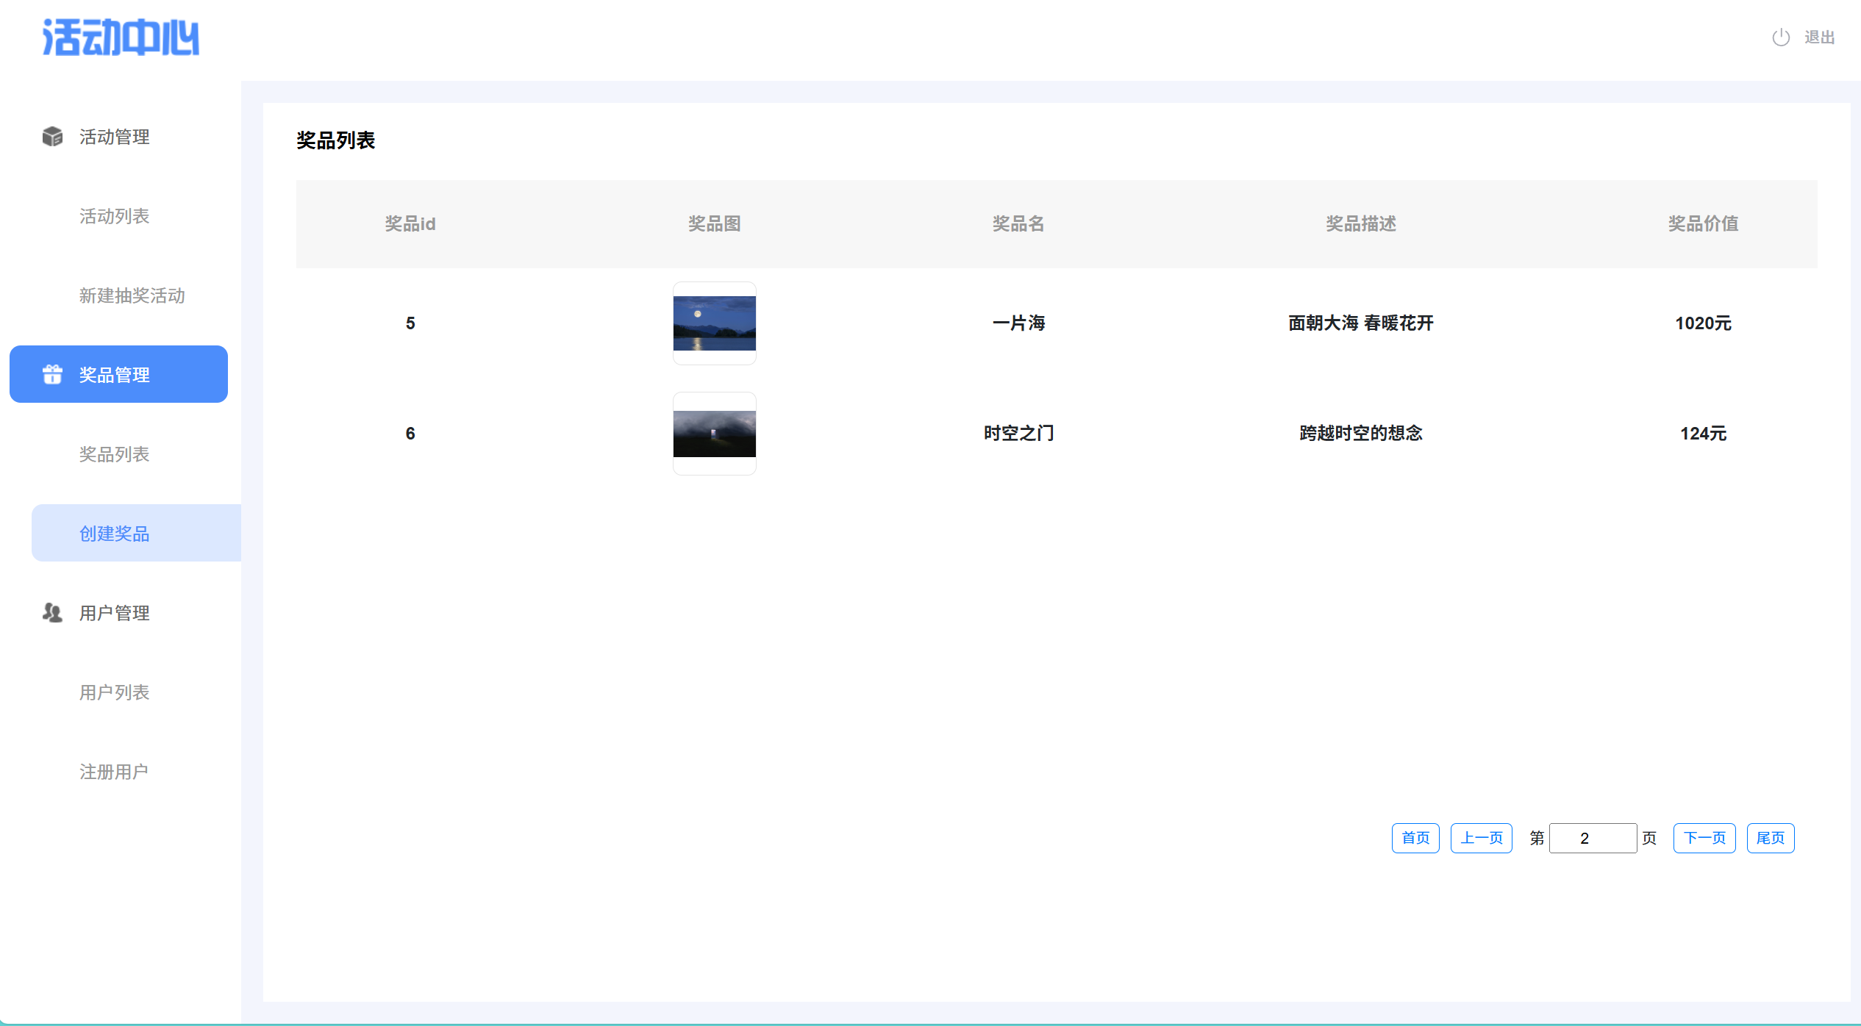Select 奖品列表 sidebar item
The height and width of the screenshot is (1026, 1861).
point(115,454)
